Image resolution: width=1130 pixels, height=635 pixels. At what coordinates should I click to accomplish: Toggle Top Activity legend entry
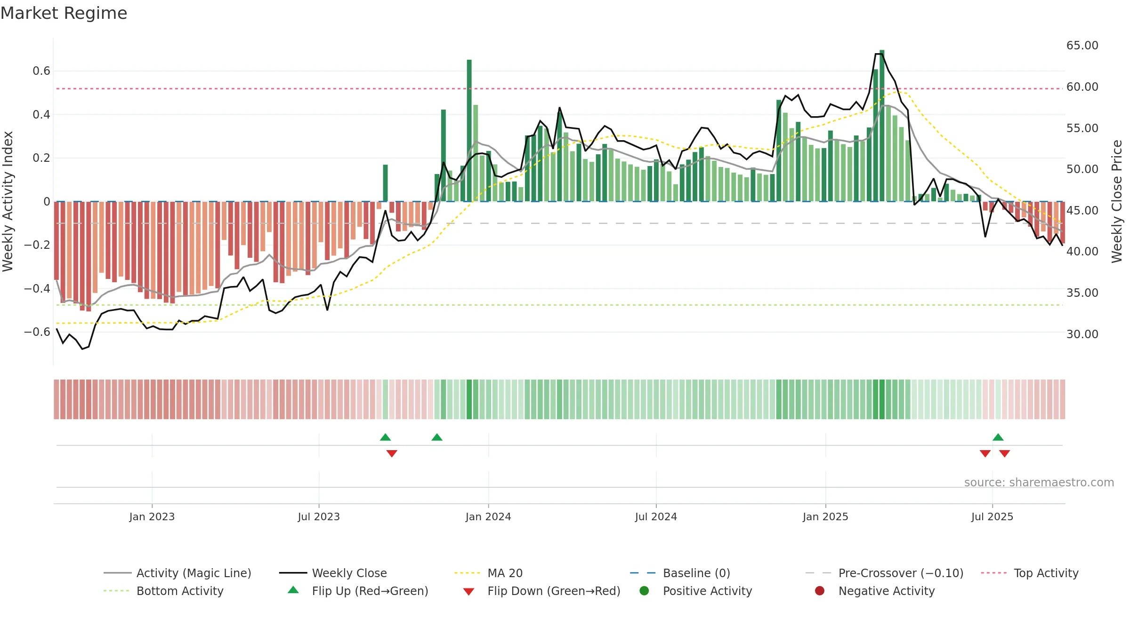1030,573
